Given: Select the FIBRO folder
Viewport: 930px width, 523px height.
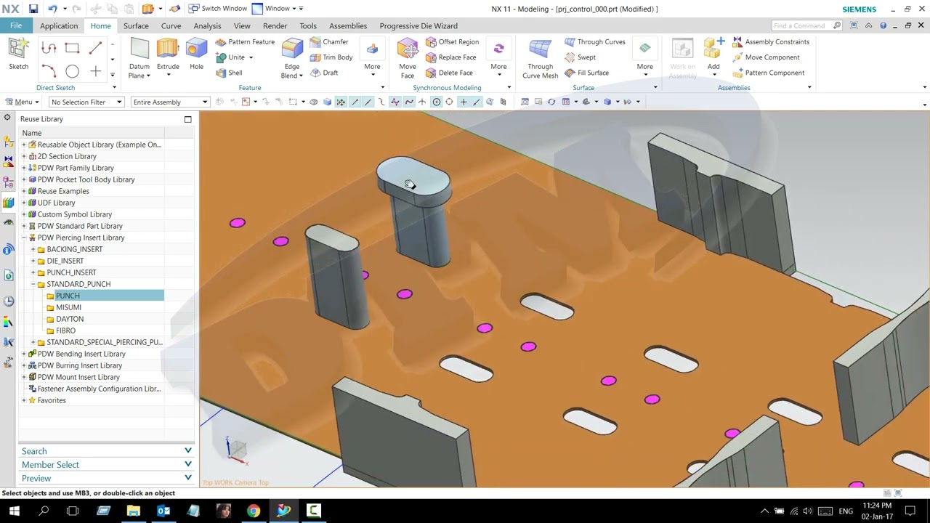Looking at the screenshot, I should pyautogui.click(x=65, y=331).
